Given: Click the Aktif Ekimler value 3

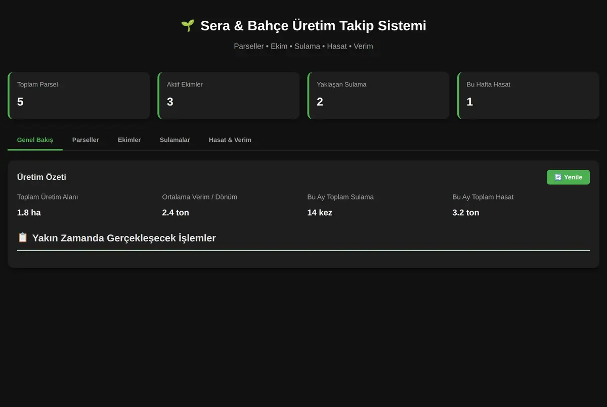Looking at the screenshot, I should tap(170, 102).
